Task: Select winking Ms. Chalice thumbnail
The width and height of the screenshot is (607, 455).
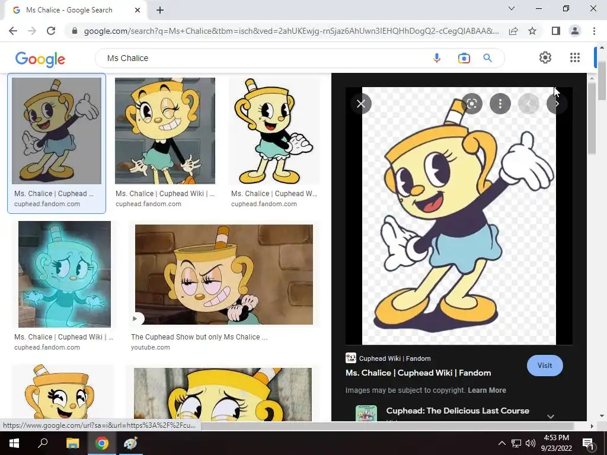Action: 165,131
